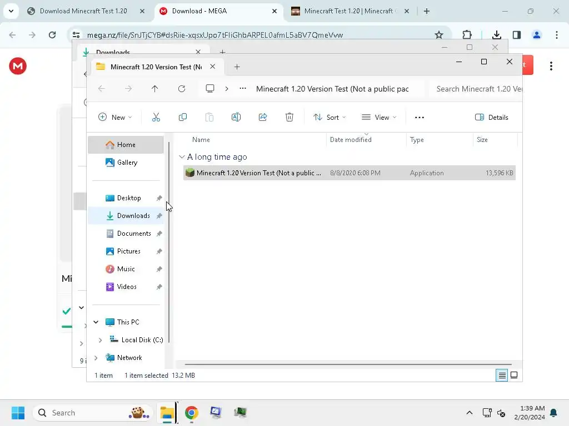Click the horizontal scrollbar in file list
The width and height of the screenshot is (569, 426).
[348, 364]
